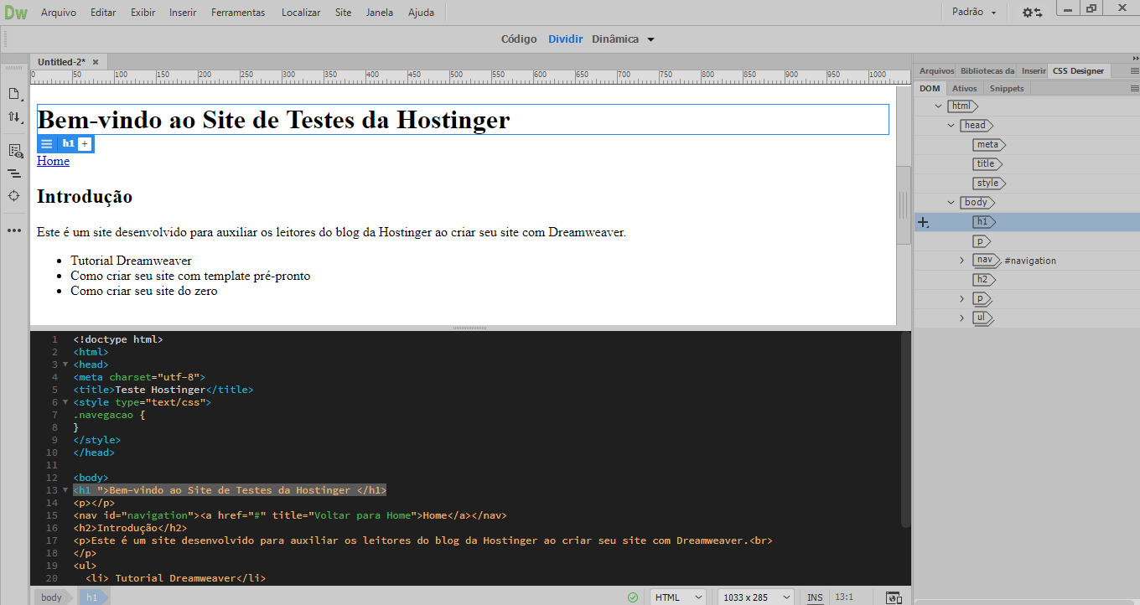Open the CSS Designer panel group options menu
The image size is (1140, 605).
[1134, 70]
